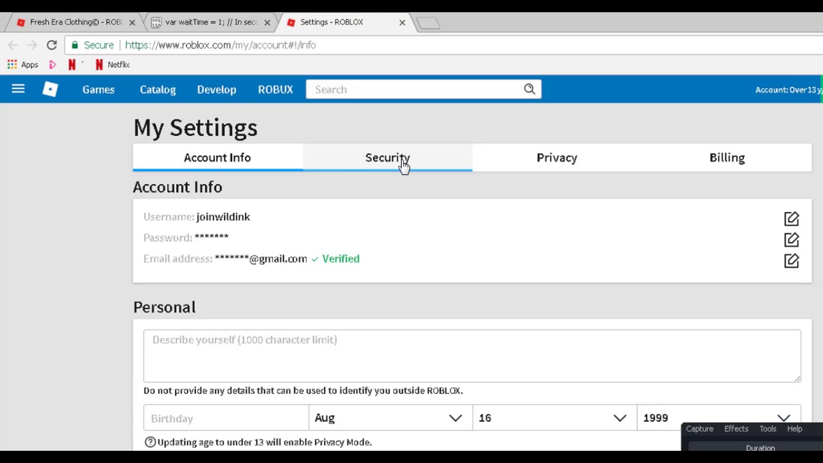823x463 pixels.
Task: Click the pink play-arrow bookmark icon
Action: [x=53, y=64]
